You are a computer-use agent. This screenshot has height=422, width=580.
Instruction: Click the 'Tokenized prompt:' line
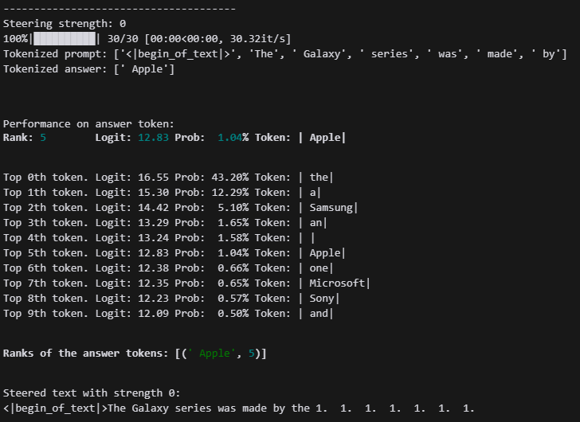point(285,54)
